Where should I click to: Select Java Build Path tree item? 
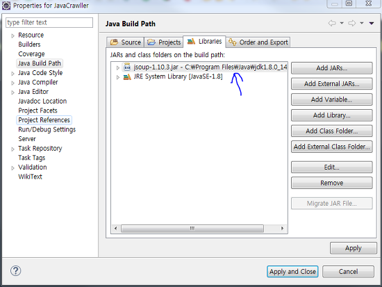(x=40, y=63)
